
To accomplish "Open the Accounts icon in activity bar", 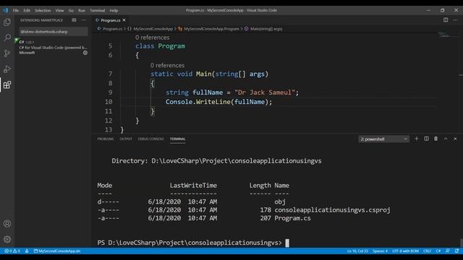I will tap(7, 224).
